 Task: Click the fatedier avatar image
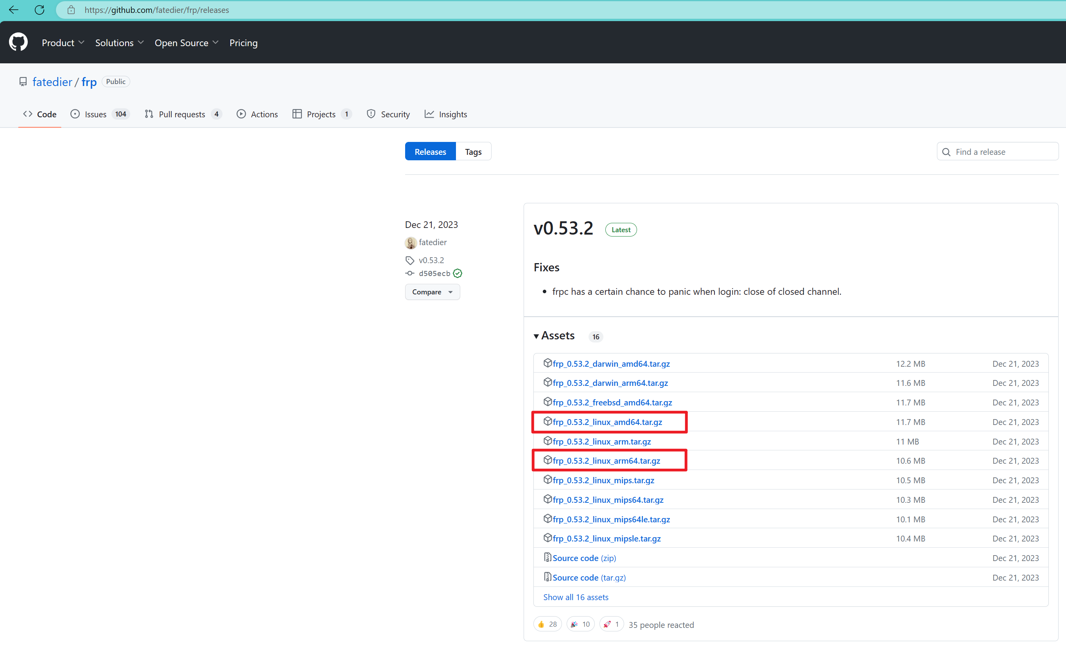click(411, 243)
